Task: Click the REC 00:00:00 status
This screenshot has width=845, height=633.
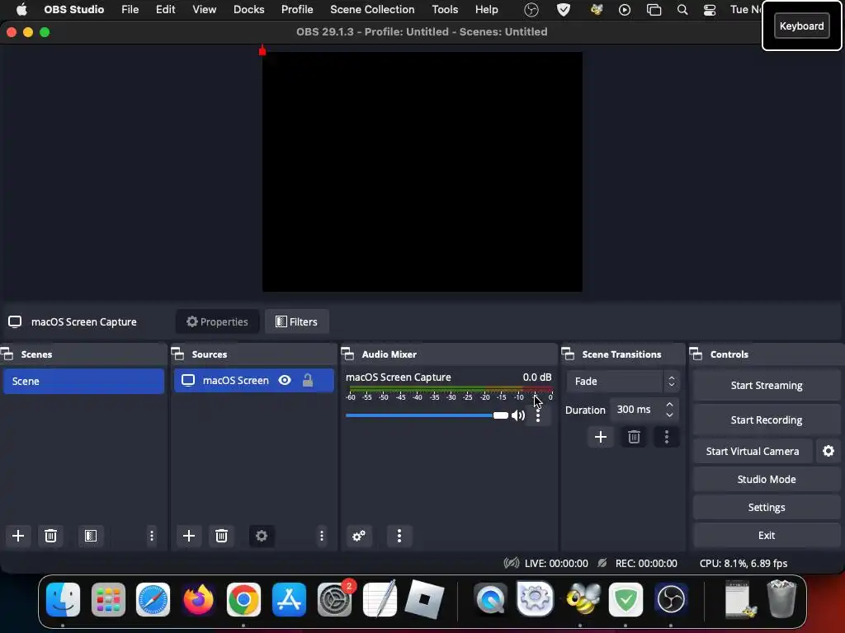Action: point(646,563)
